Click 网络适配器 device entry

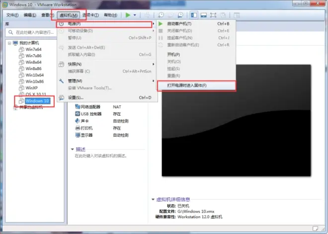[x=90, y=107]
